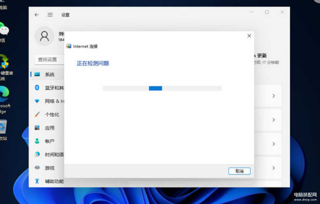Screen dimensions: 320x204
Task: Expand the first settings row chevron
Action: [x=274, y=96]
